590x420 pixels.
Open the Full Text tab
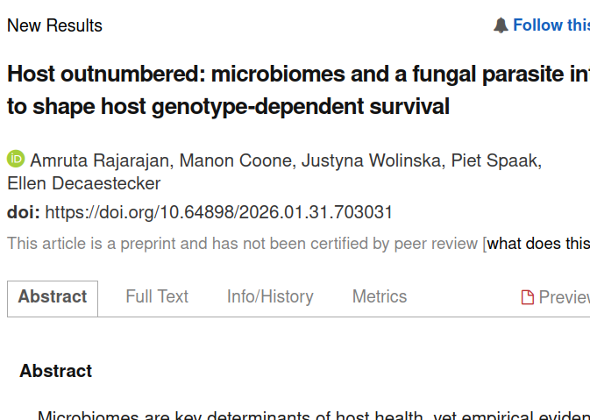click(157, 297)
